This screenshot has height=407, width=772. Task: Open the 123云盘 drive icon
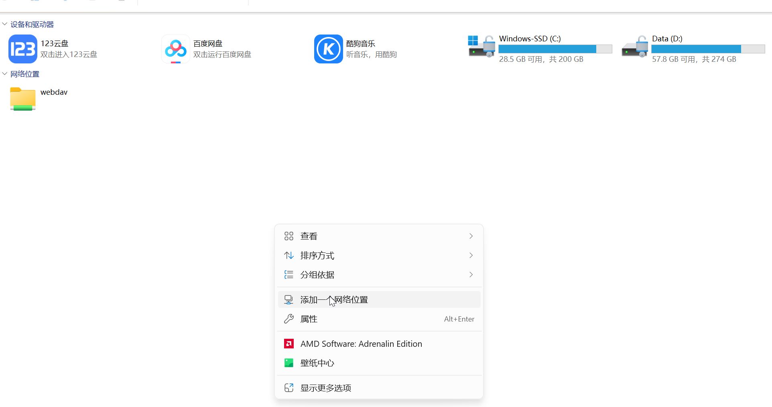click(x=23, y=49)
